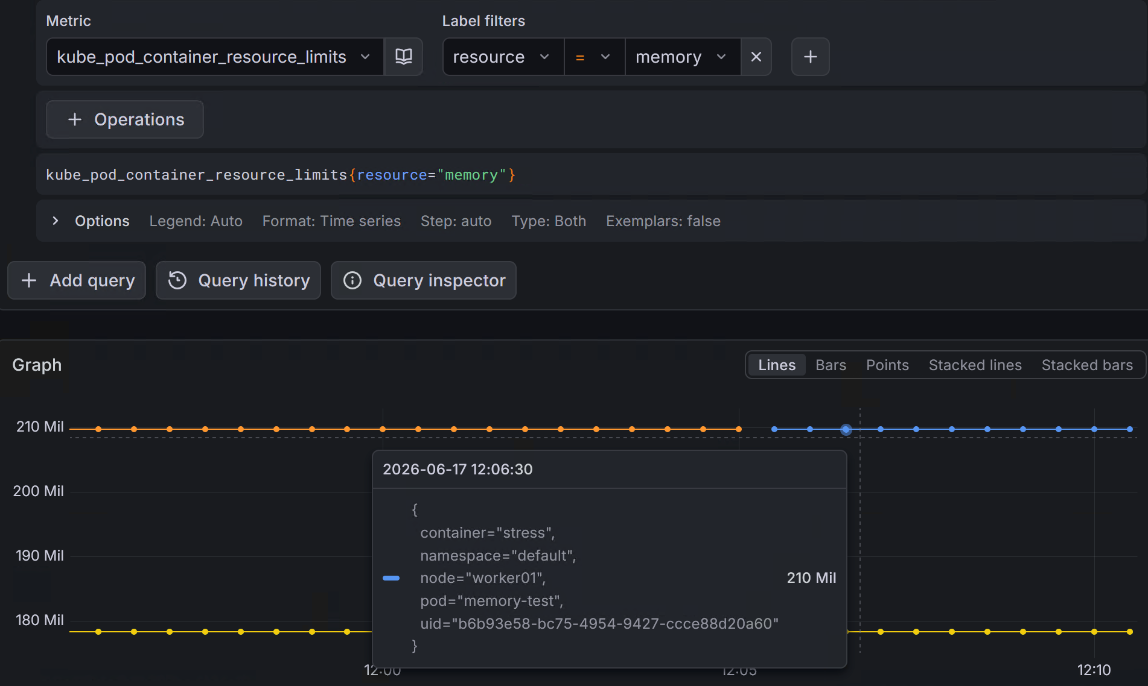Click the 190 Mil y-axis label
Screen dimensions: 1148x686
(x=40, y=556)
